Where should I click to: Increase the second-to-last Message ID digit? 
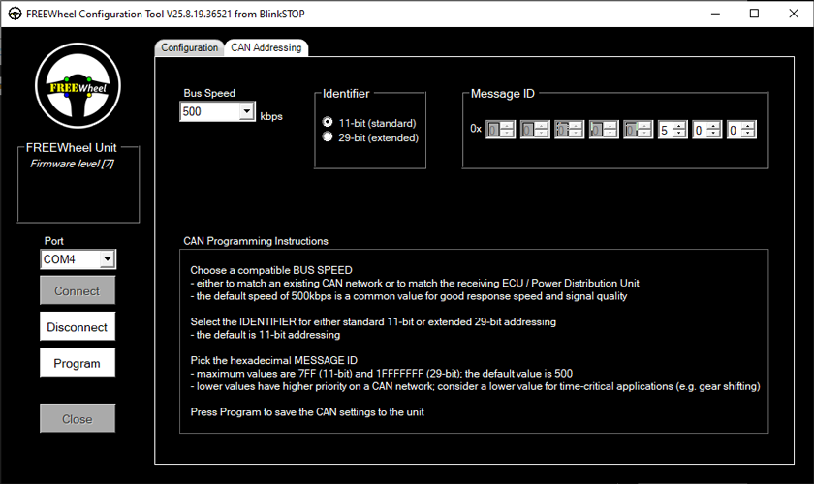tap(714, 125)
